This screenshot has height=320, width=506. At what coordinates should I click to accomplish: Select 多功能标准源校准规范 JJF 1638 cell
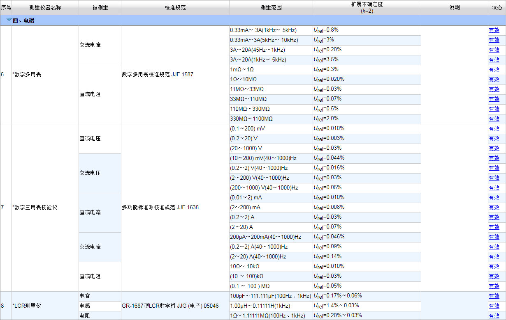(175, 208)
